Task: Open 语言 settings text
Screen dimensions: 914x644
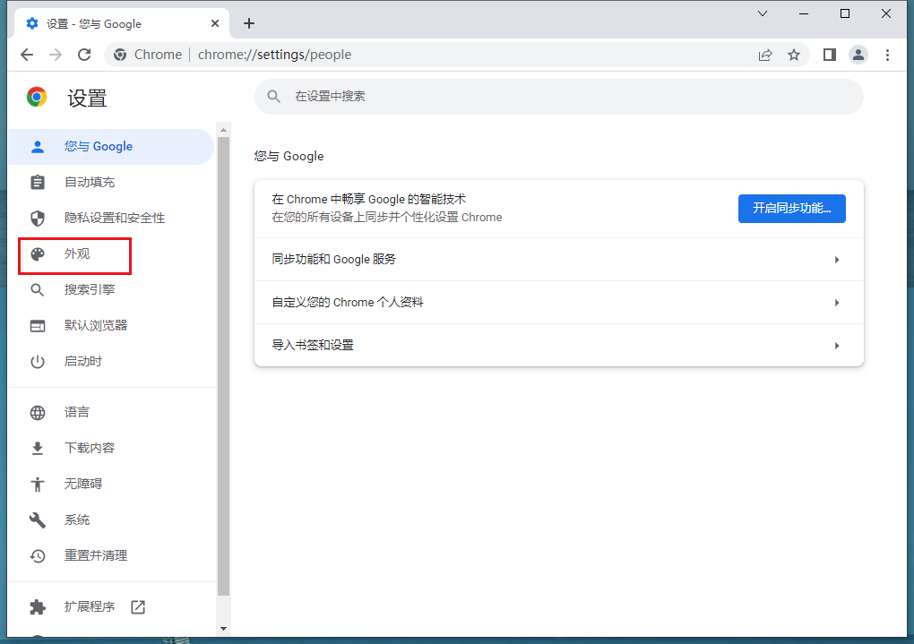Action: pyautogui.click(x=77, y=413)
